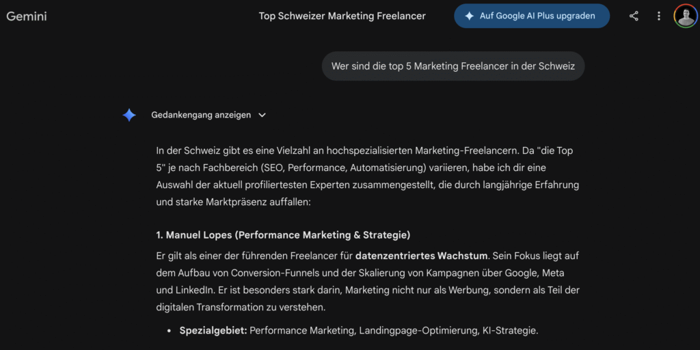This screenshot has width=700, height=350.
Task: Click "(Performance Marketing & Strategie)" in the heading
Action: pyautogui.click(x=323, y=235)
